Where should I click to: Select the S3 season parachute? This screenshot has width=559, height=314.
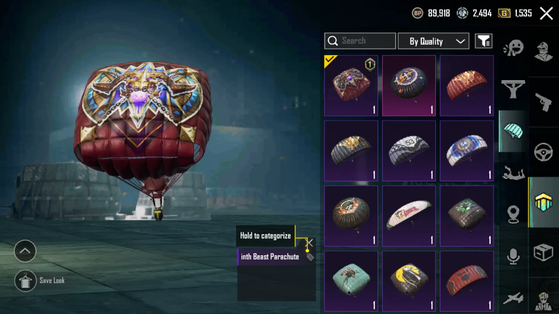click(409, 151)
